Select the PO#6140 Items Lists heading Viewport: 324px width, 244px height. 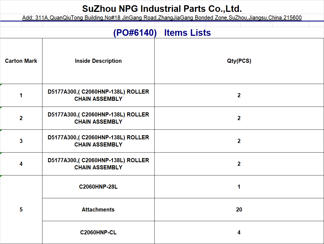tap(162, 33)
